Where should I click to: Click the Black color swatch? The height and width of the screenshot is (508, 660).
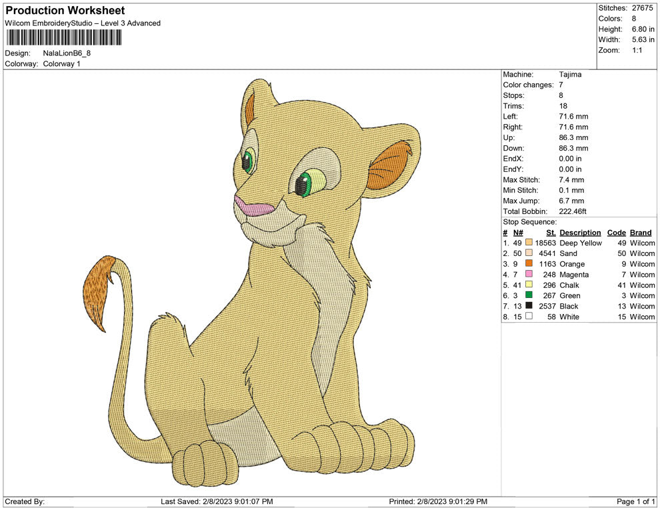point(529,306)
